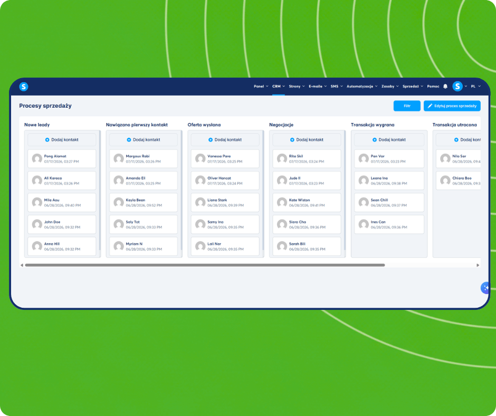Expand the E-maile menu
Image resolution: width=496 pixels, height=416 pixels.
point(318,87)
